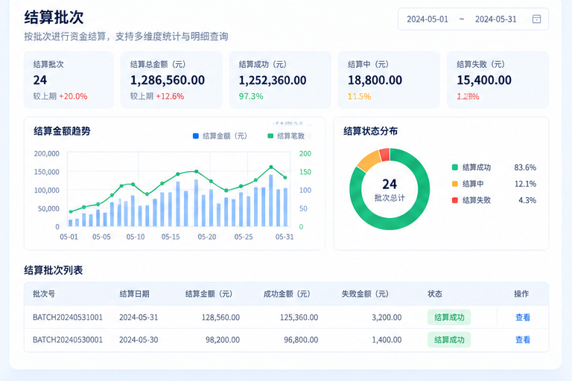
Task: Open the calendar icon in date range picker
Action: coord(536,19)
